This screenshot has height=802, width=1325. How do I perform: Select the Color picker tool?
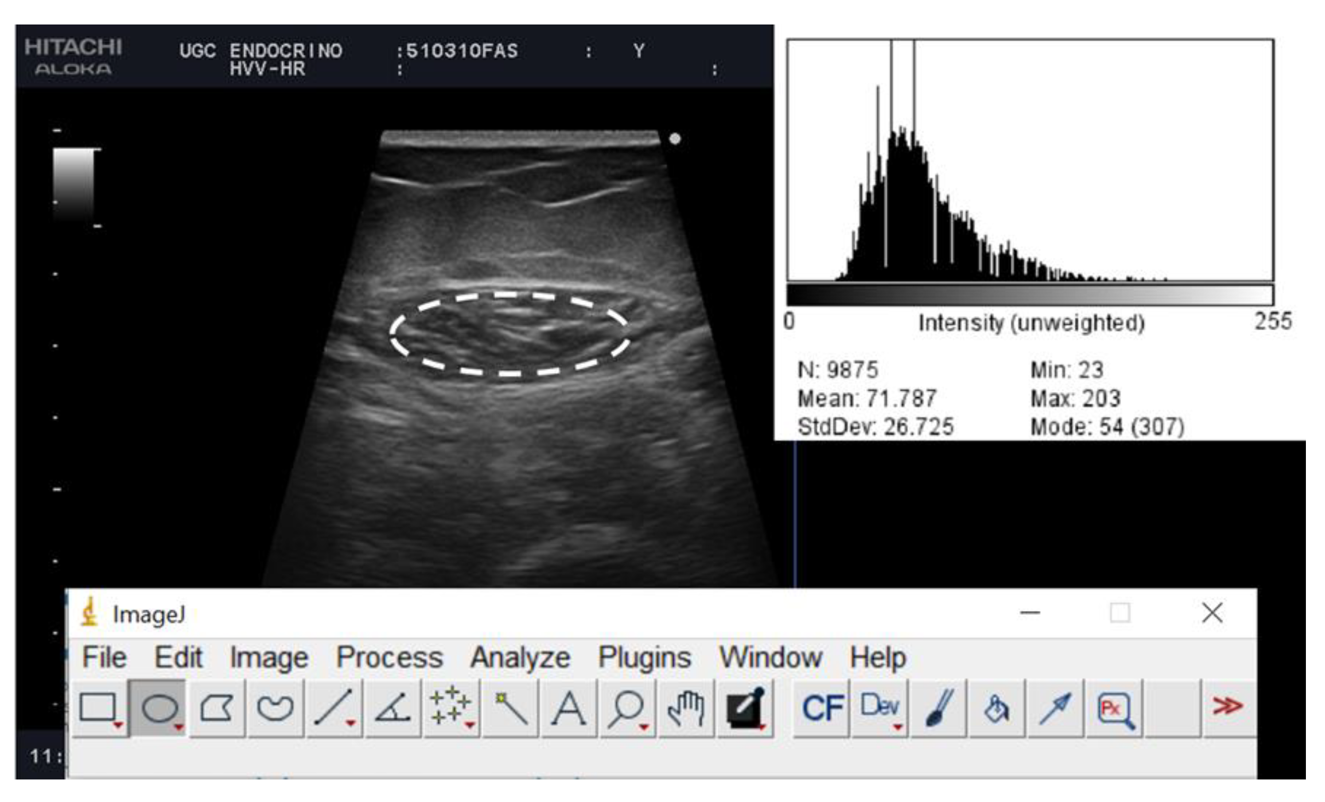point(745,708)
